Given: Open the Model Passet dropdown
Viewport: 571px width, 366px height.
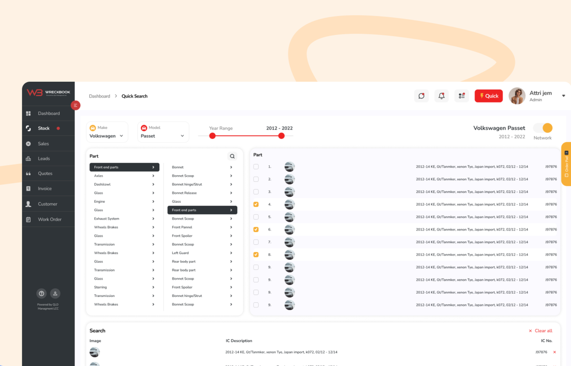Looking at the screenshot, I should pyautogui.click(x=163, y=136).
